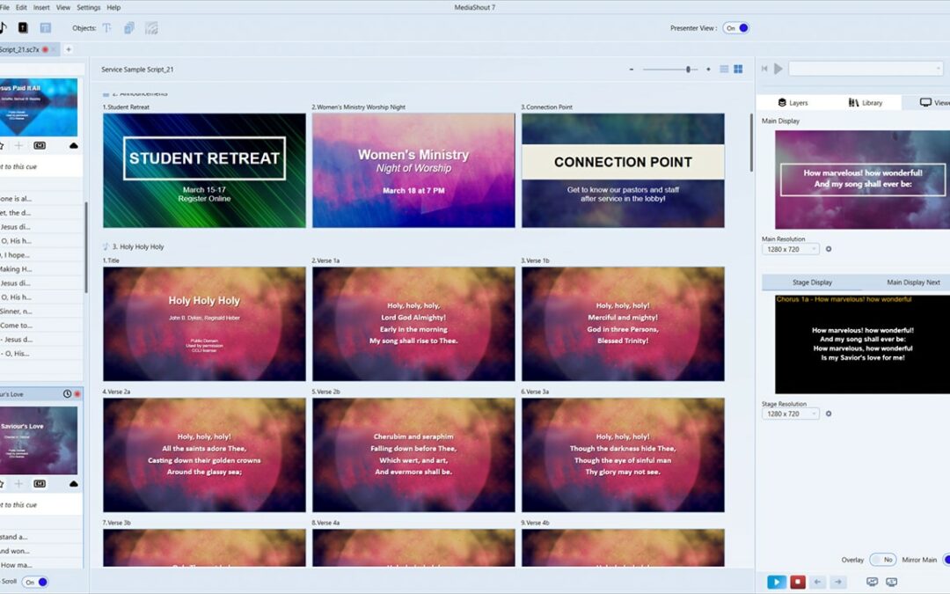The width and height of the screenshot is (950, 594).
Task: Click the previous page arrow button
Action: pyautogui.click(x=817, y=582)
